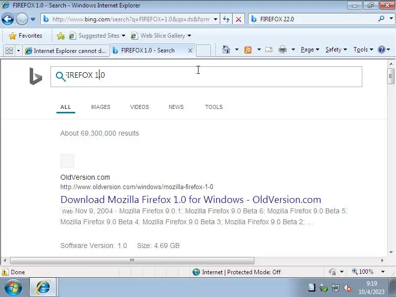Screen dimensions: 396x297
Task: Open Download Mozilla Firefox 1.0 for Windows link
Action: 191,199
